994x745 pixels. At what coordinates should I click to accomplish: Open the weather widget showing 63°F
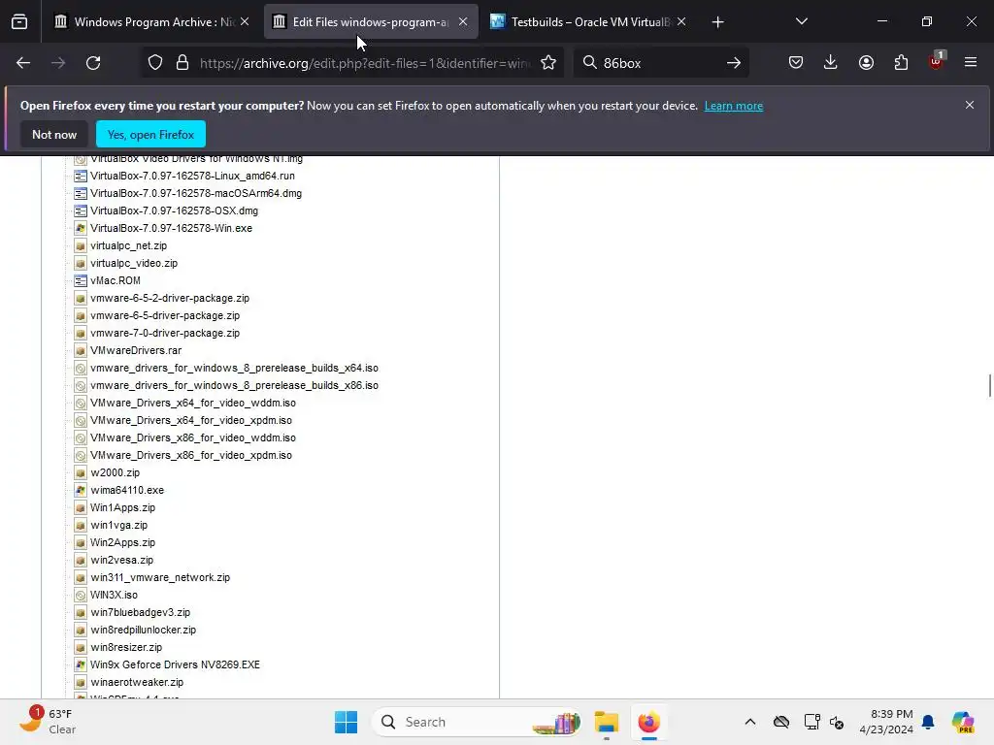click(48, 722)
